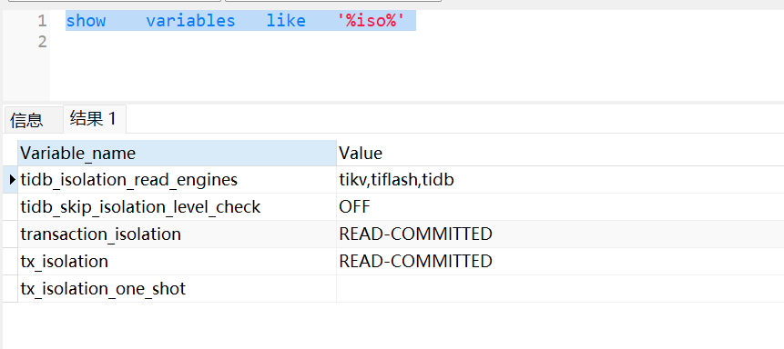Click the OFF value cell
This screenshot has width=784, height=349.
point(560,206)
